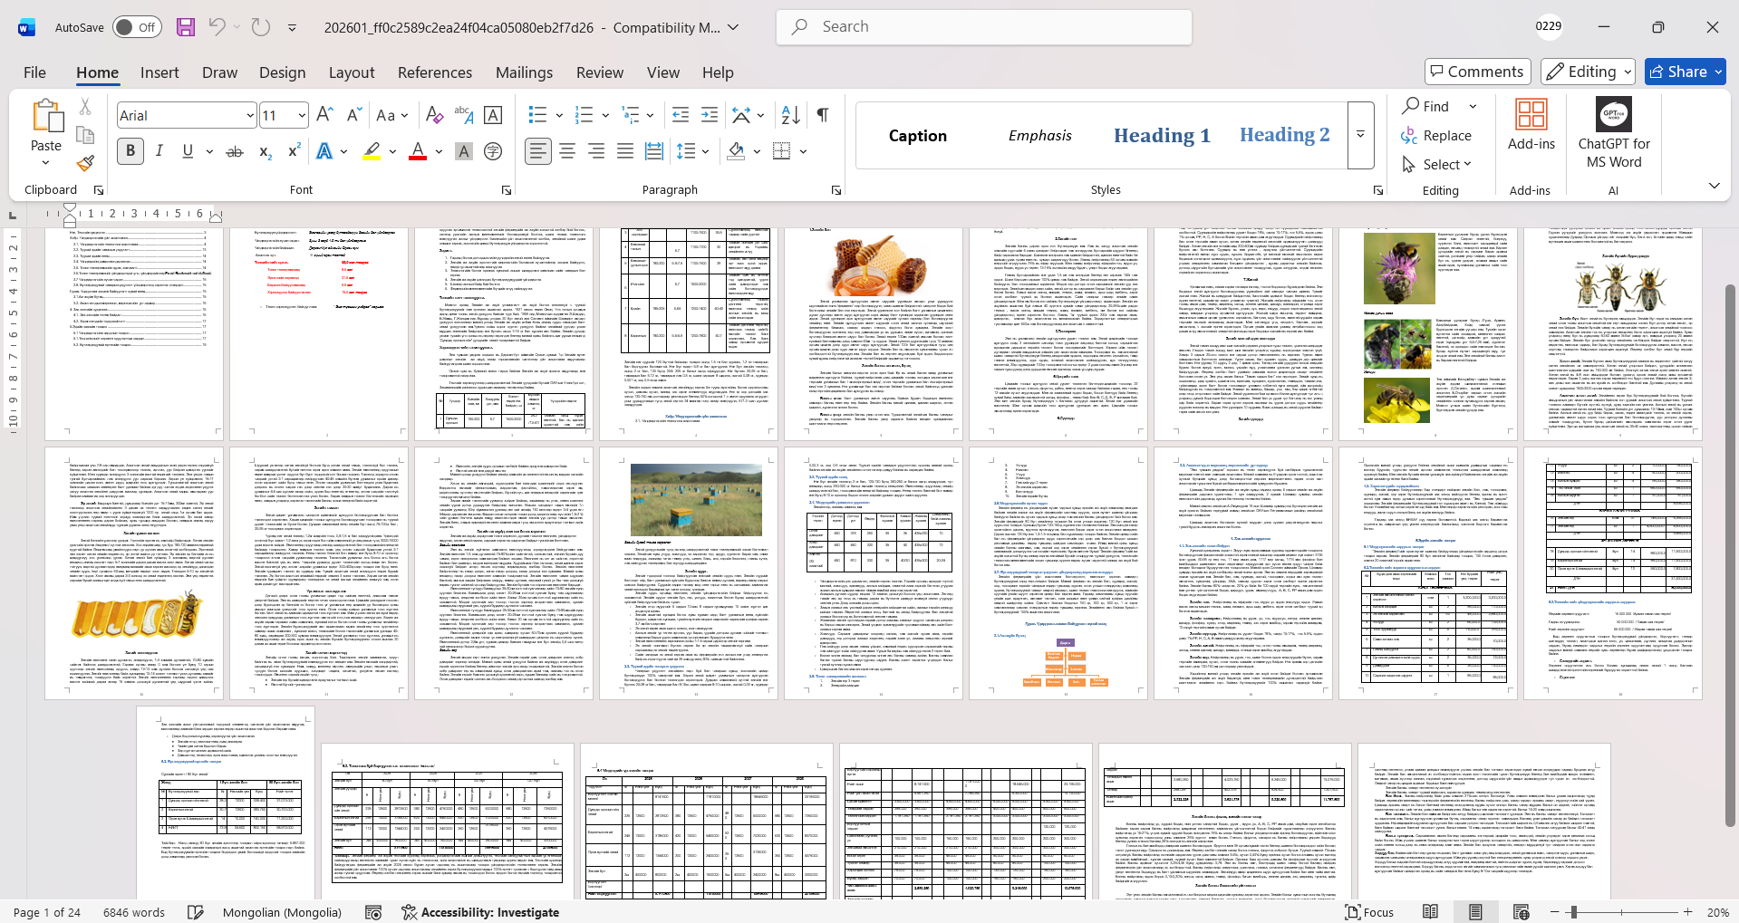The height and width of the screenshot is (923, 1739).
Task: Click the Sort paragraph icon
Action: click(x=790, y=115)
